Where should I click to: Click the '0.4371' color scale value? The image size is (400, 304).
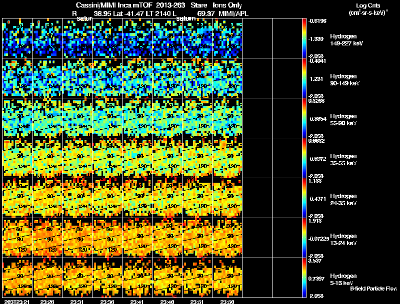pyautogui.click(x=318, y=199)
